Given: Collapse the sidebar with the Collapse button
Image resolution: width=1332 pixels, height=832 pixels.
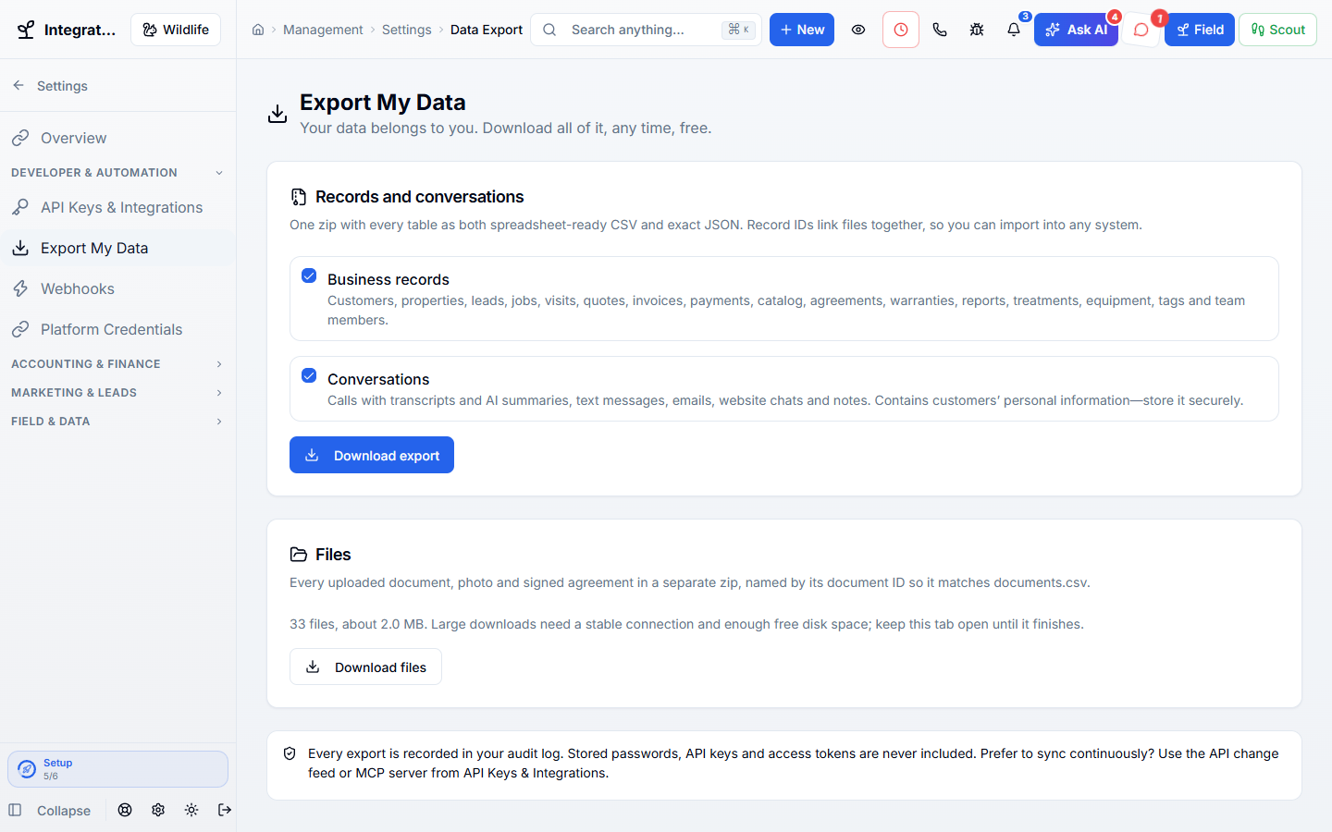Looking at the screenshot, I should 50,810.
